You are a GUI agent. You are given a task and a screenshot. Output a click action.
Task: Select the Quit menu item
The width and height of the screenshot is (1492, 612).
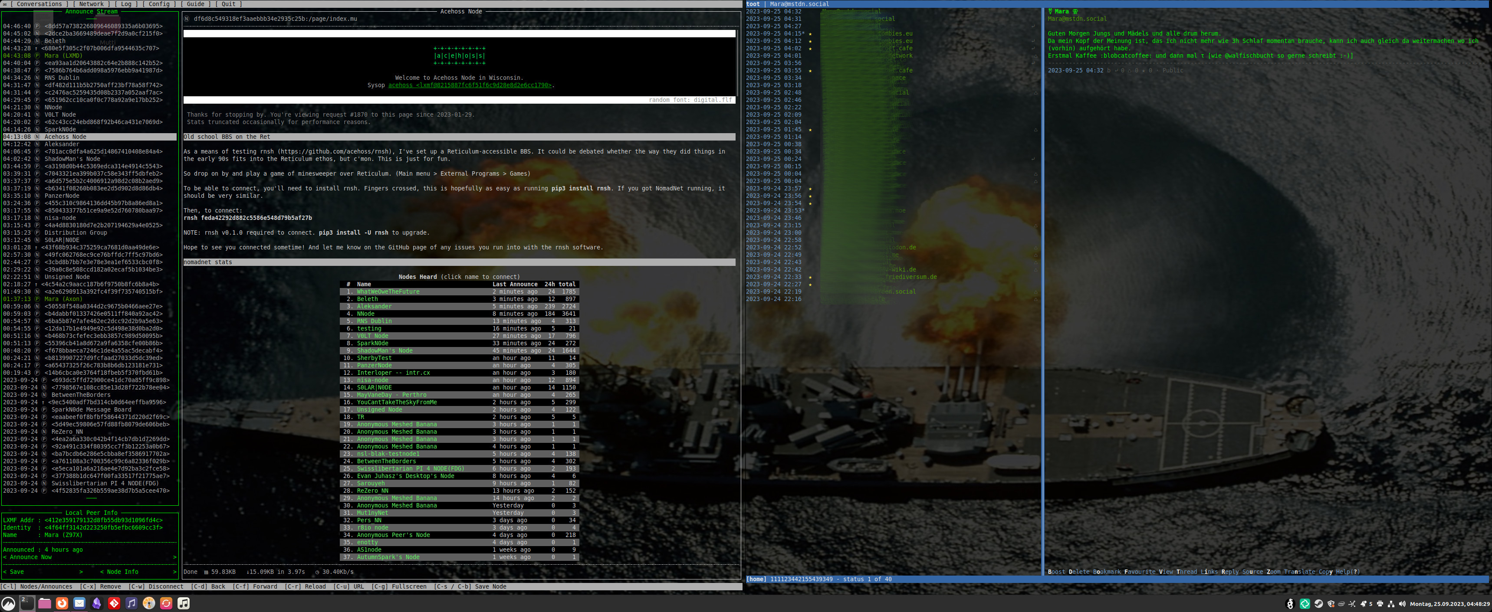229,4
